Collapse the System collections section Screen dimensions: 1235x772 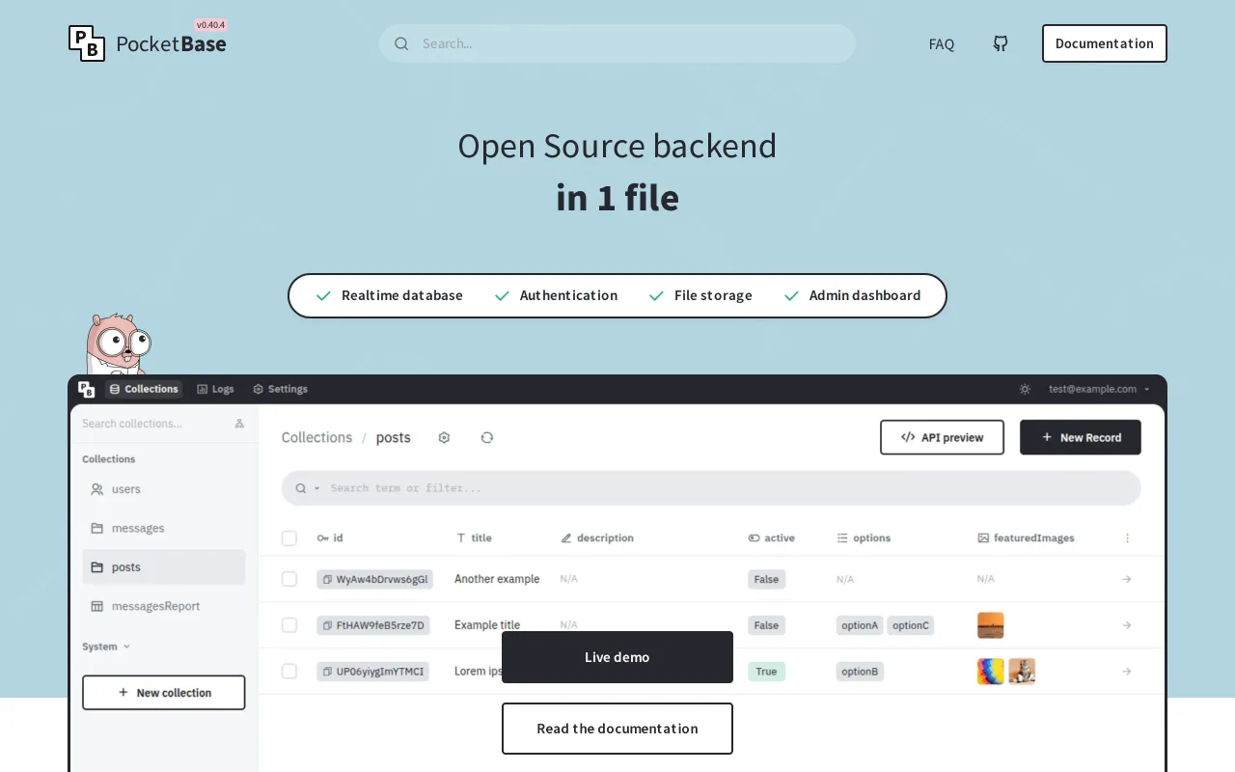pos(106,647)
